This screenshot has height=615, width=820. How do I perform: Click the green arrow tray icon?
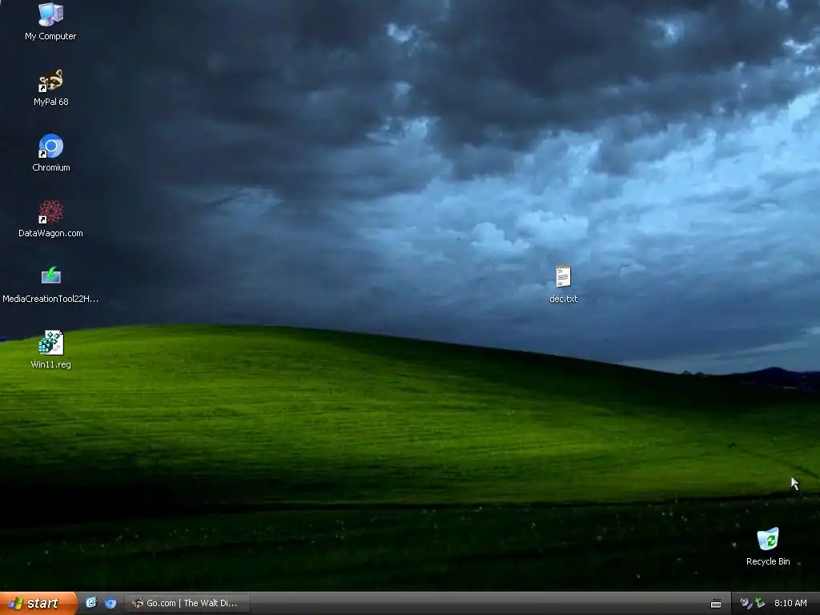pyautogui.click(x=760, y=604)
